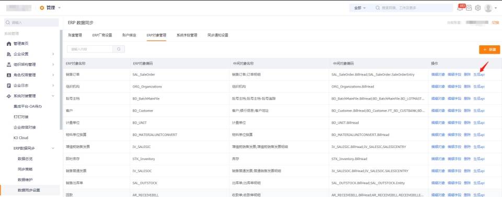Image resolution: width=502 pixels, height=197 pixels.
Task: Open 同步策略 under ERP数据同步
Action: point(25,169)
